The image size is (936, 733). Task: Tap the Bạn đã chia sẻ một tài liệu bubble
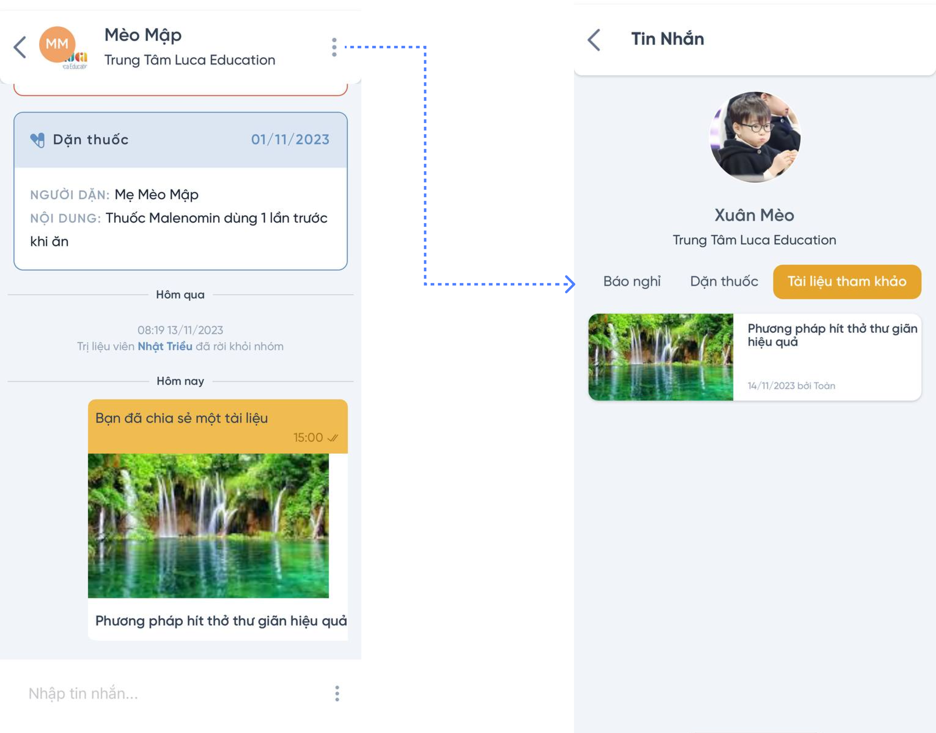pos(218,426)
